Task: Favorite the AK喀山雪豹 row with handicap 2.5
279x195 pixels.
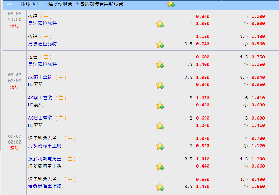Action: coord(160,85)
